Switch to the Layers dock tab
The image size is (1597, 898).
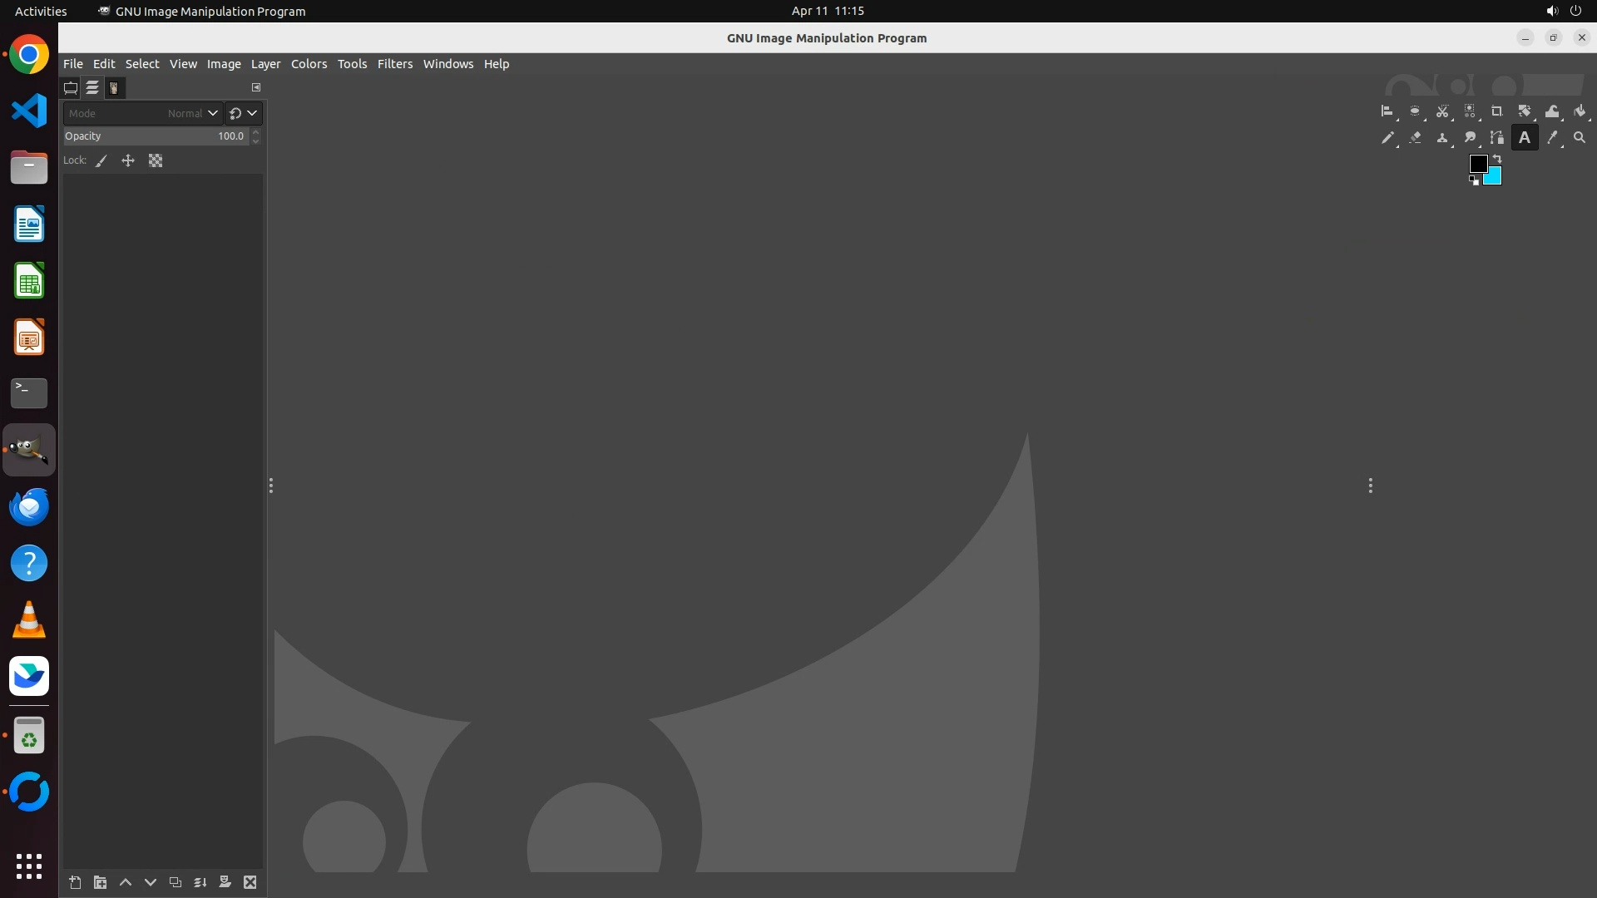(x=92, y=87)
